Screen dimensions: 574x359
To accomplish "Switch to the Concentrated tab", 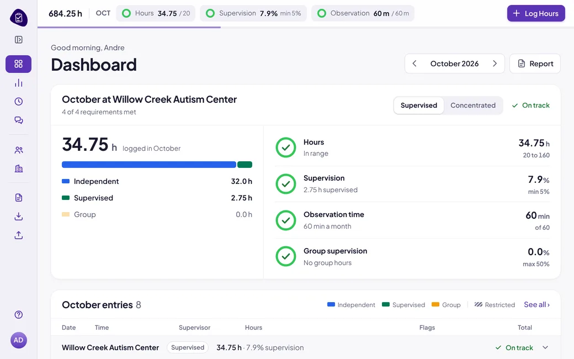I will coord(473,105).
